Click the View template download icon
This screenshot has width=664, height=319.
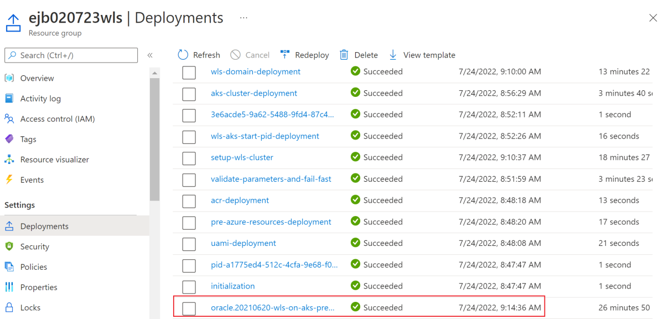pos(393,55)
